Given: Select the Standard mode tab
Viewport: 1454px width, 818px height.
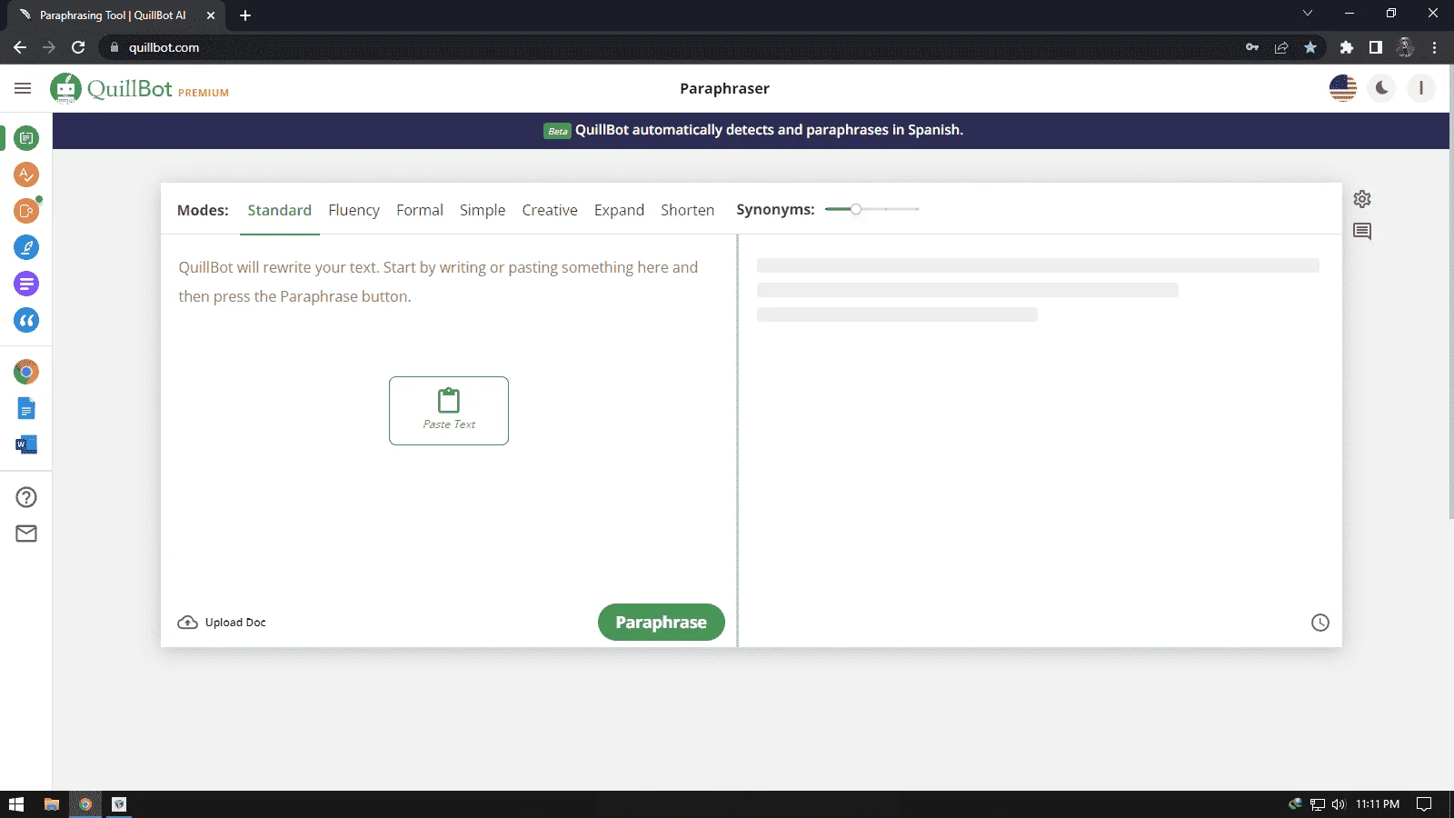Looking at the screenshot, I should tap(279, 210).
